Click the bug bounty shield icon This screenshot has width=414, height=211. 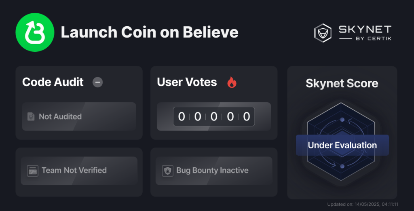point(167,171)
